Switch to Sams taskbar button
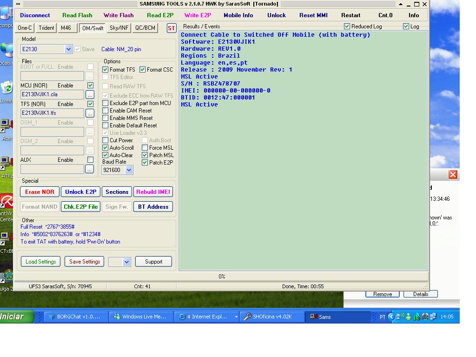Image resolution: width=476 pixels, height=357 pixels. coord(337,317)
